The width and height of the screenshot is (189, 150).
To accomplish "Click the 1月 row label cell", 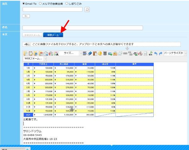I will [x=28, y=68].
